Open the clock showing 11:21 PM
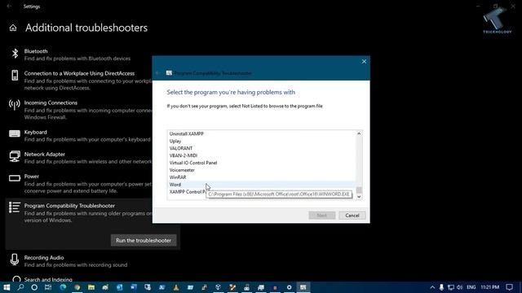Image resolution: width=522 pixels, height=293 pixels. point(489,287)
